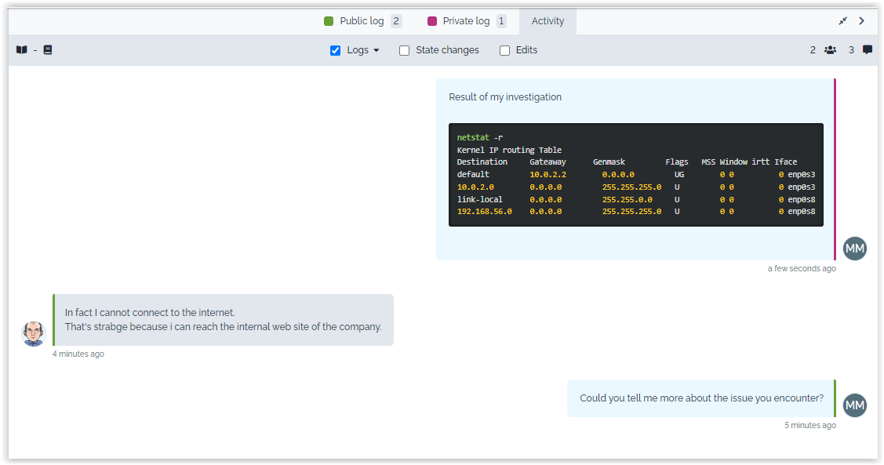
Task: Click the green Public log color square
Action: pyautogui.click(x=329, y=21)
